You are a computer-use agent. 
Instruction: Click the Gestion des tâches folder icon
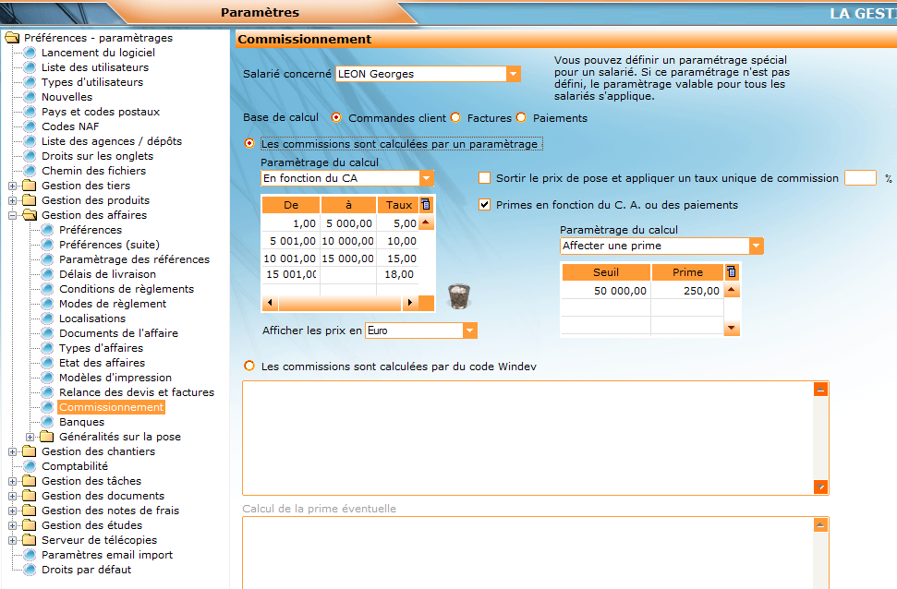[x=30, y=481]
